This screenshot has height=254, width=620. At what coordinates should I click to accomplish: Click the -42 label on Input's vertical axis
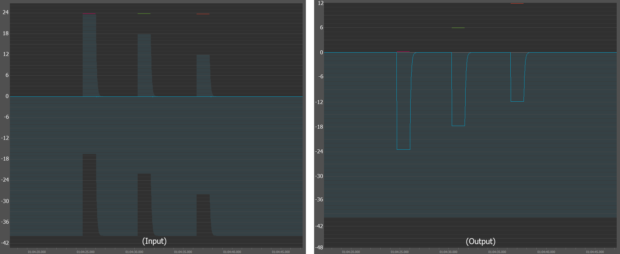click(5, 243)
